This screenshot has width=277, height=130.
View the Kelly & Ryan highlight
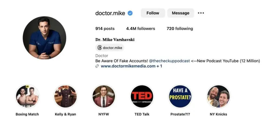pos(65,96)
